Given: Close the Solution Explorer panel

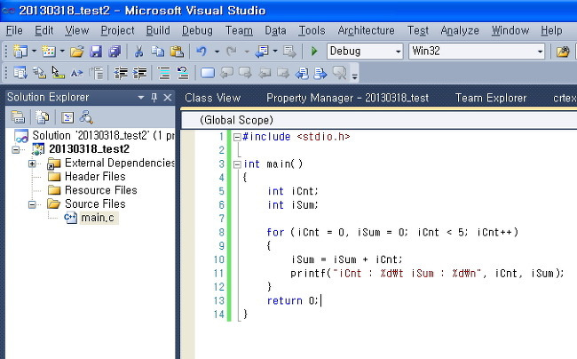Looking at the screenshot, I should [168, 97].
